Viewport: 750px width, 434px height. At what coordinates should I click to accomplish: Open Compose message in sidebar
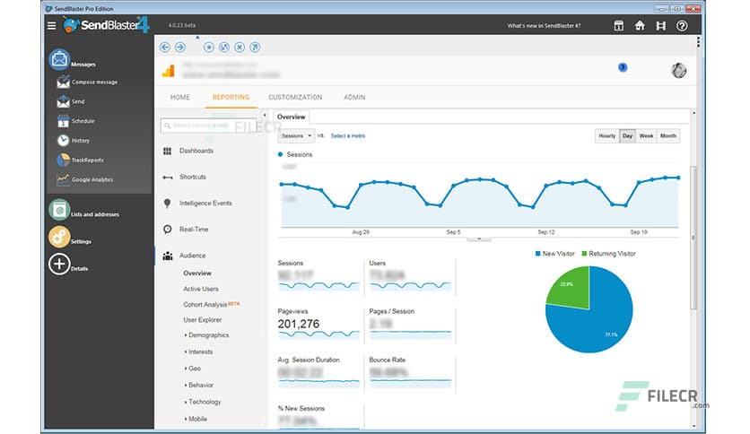tap(87, 82)
